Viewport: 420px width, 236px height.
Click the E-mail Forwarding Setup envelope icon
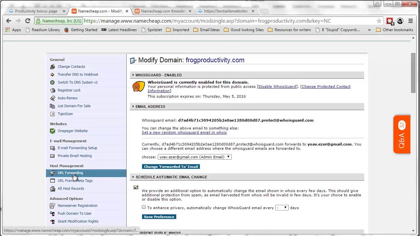52,148
